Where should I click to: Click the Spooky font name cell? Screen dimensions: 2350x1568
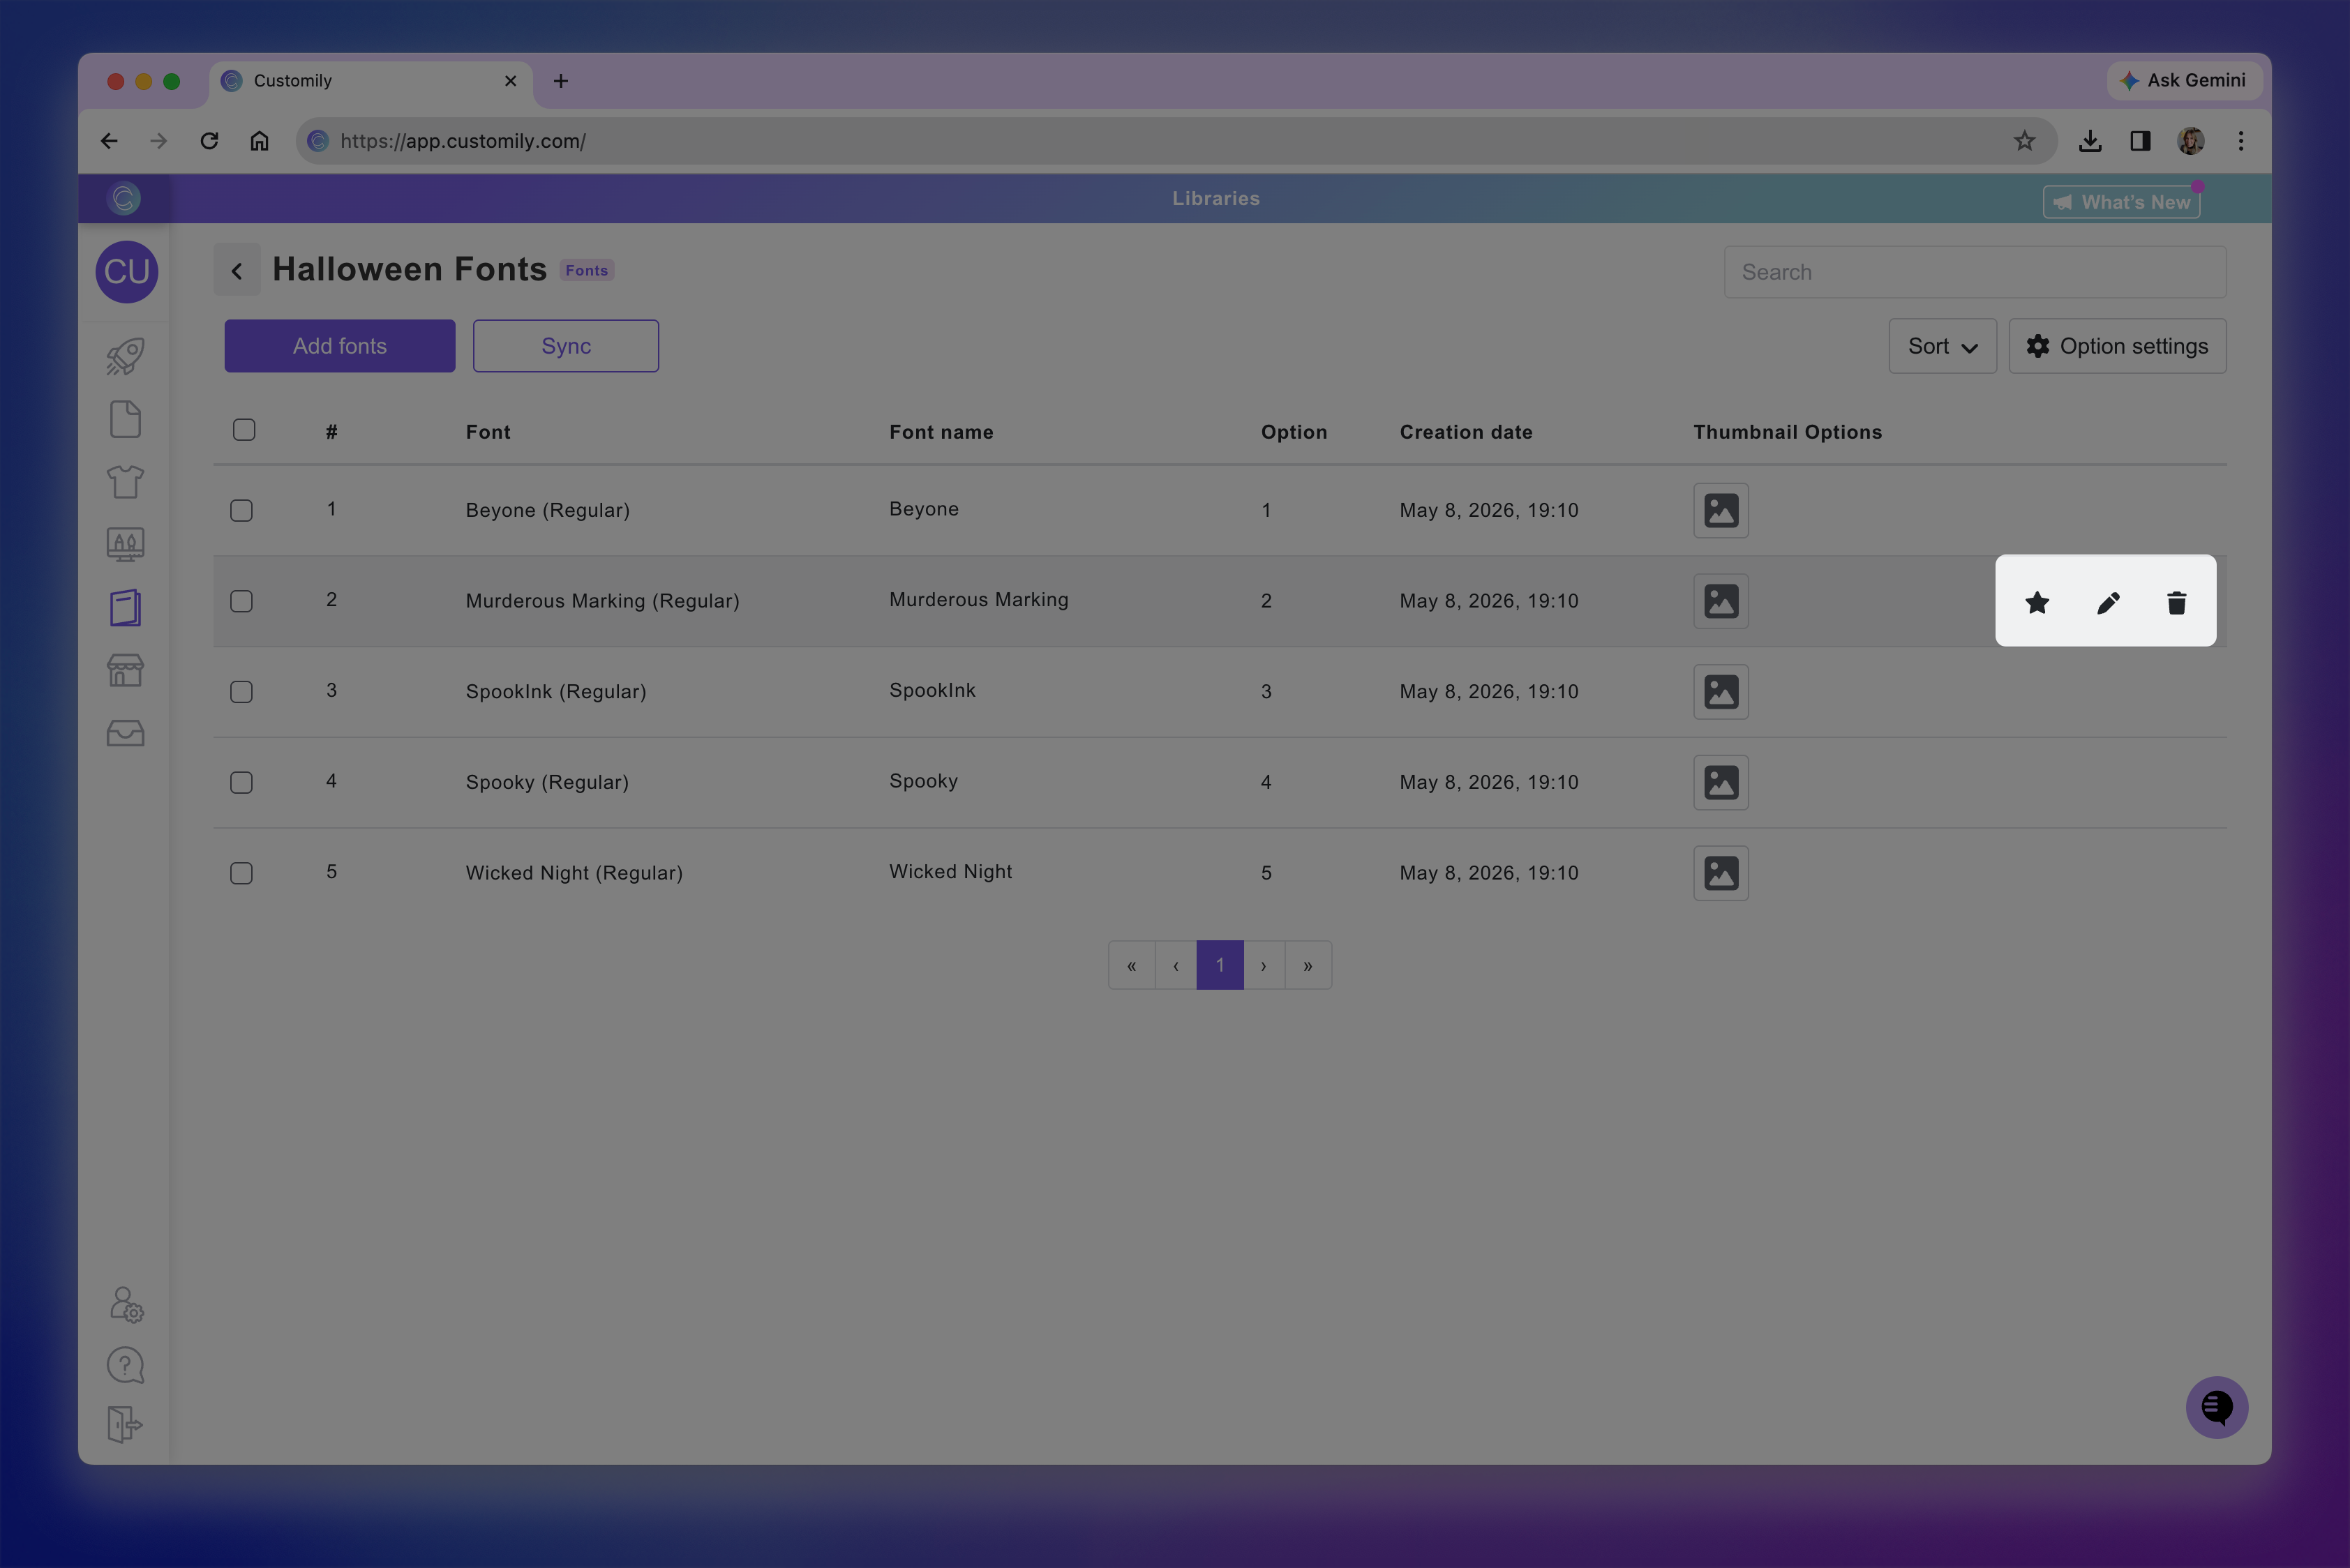coord(923,781)
